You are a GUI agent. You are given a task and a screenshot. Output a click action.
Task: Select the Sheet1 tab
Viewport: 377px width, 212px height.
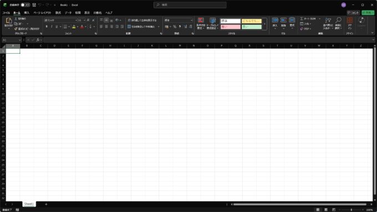click(29, 204)
